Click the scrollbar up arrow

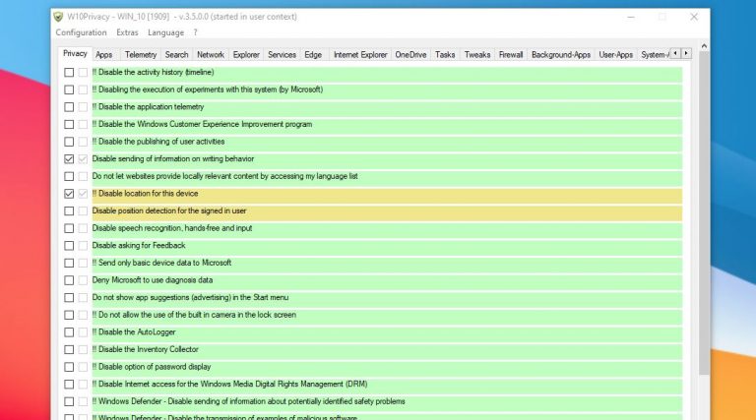pos(704,46)
